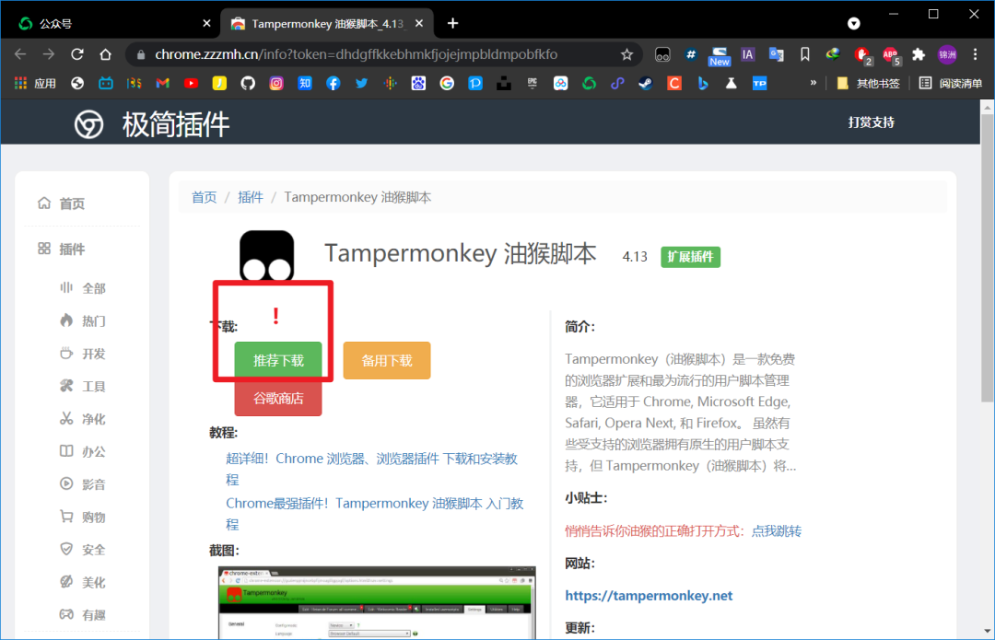Click the 点我跳转 link
This screenshot has width=995, height=640.
click(776, 531)
